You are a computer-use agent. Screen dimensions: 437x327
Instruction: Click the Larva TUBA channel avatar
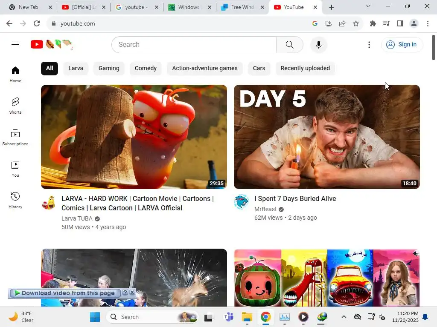click(49, 202)
